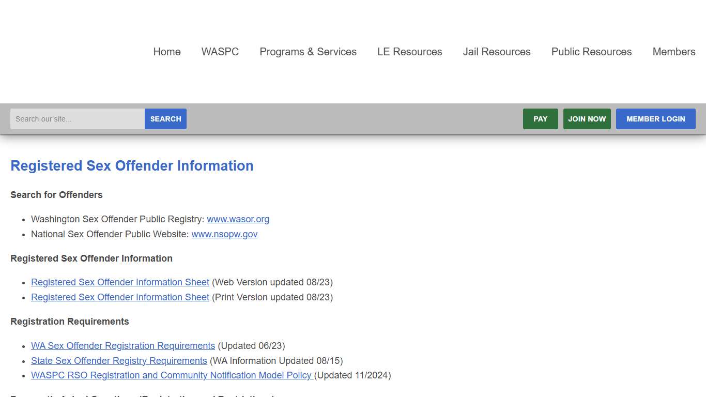Click the Registered Sex Offender Information page heading
The width and height of the screenshot is (706, 397).
click(132, 166)
